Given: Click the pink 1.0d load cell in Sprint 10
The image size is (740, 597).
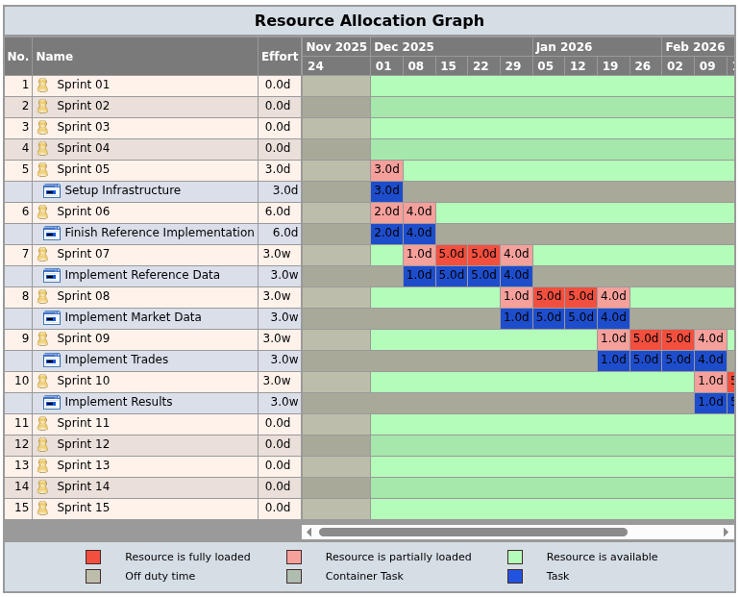Looking at the screenshot, I should [711, 381].
